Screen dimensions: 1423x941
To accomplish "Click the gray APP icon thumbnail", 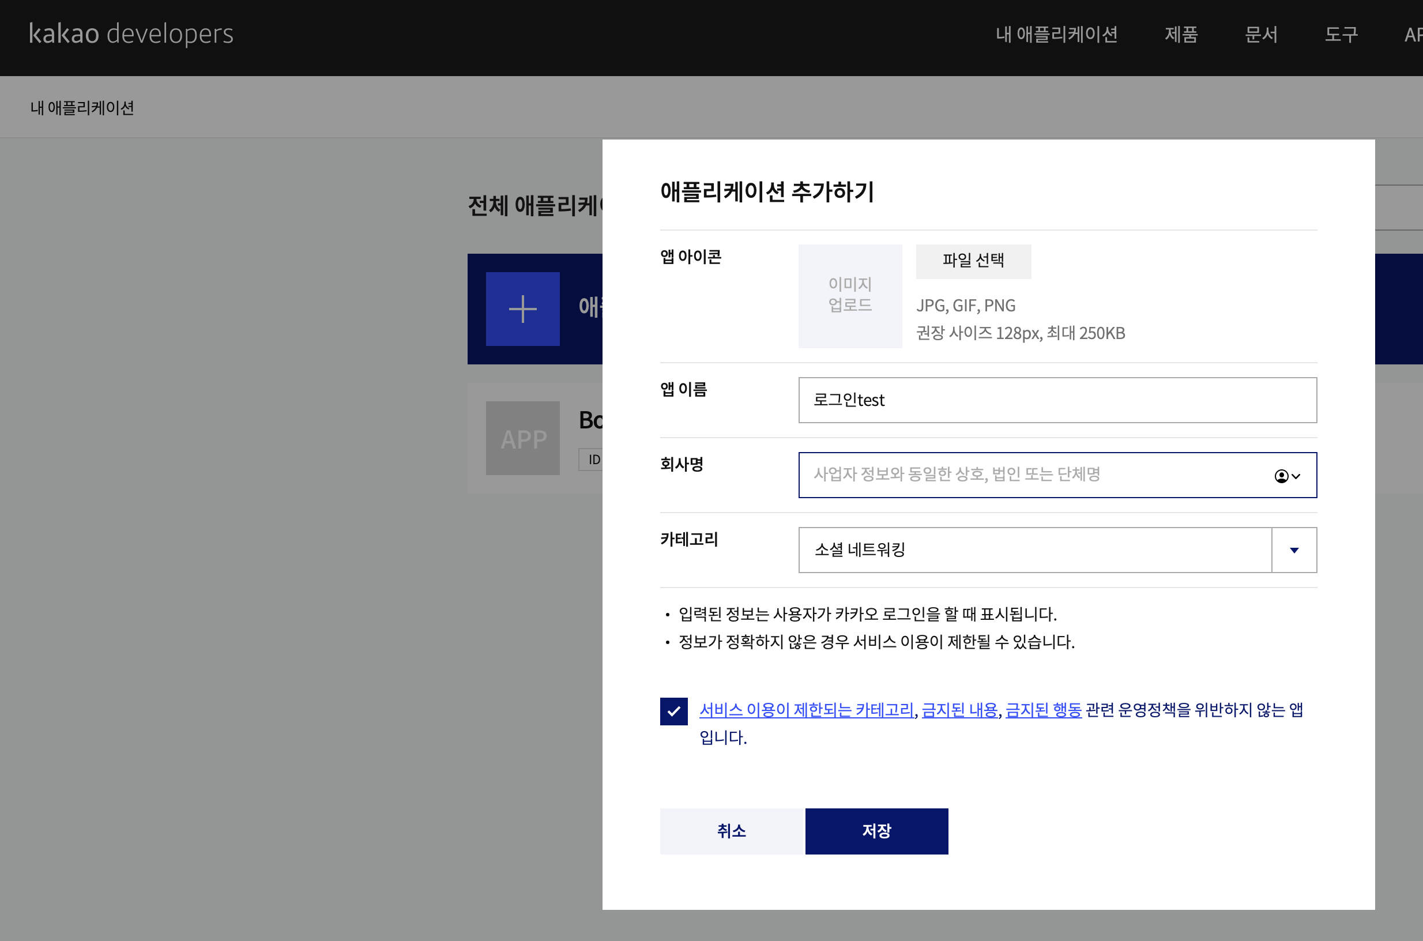I will [522, 438].
